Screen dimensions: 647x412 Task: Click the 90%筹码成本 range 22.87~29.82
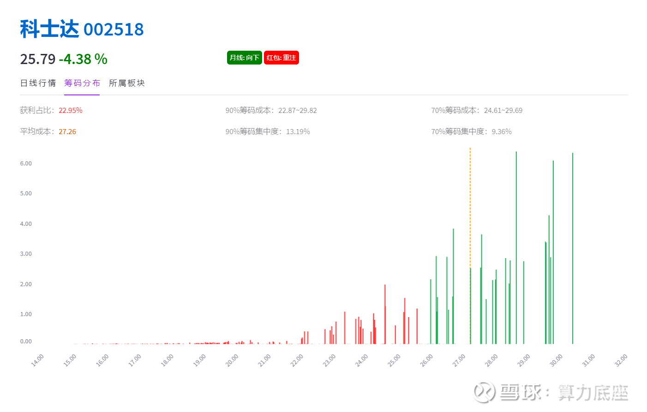[x=298, y=111]
